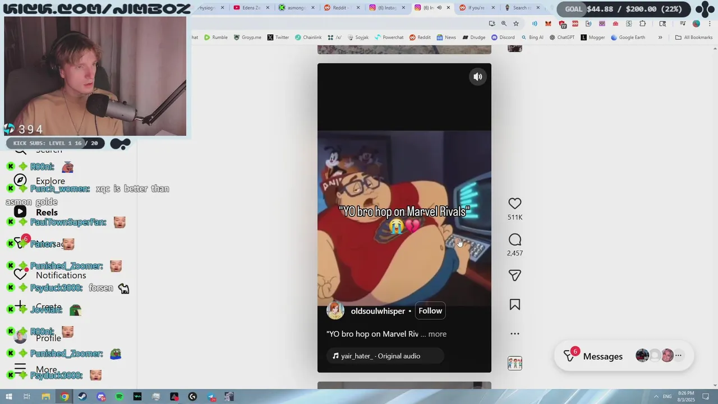Save the reel with the bookmark icon

point(515,305)
